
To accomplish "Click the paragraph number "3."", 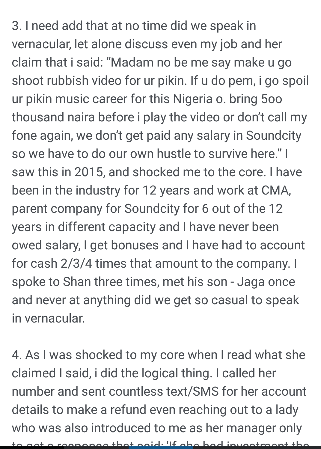I will click(16, 26).
